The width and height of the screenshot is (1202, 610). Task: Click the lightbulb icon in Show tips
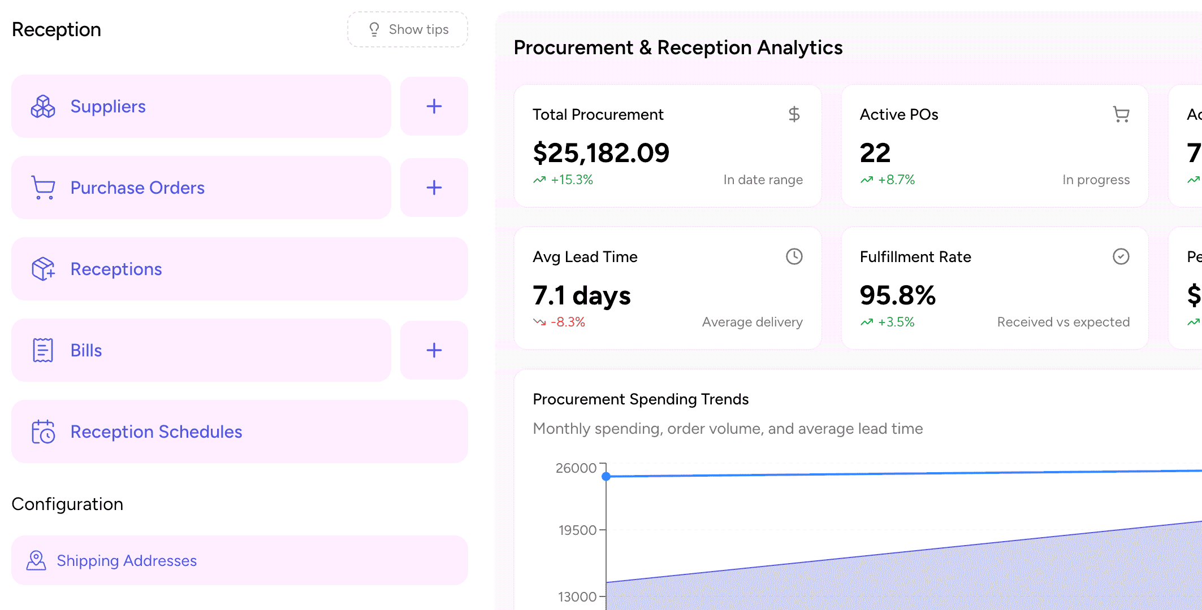pos(374,29)
